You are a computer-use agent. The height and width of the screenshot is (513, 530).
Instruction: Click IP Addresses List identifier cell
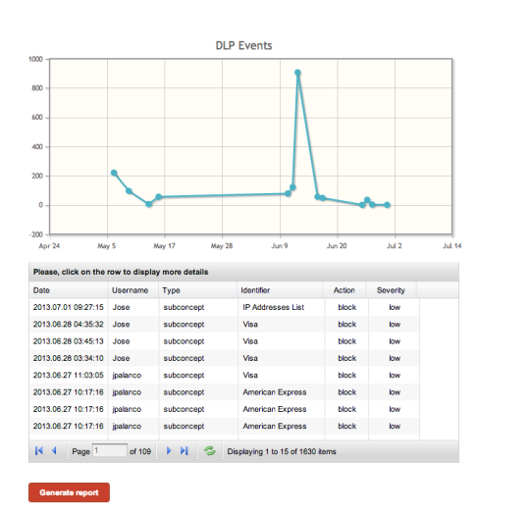click(x=273, y=307)
